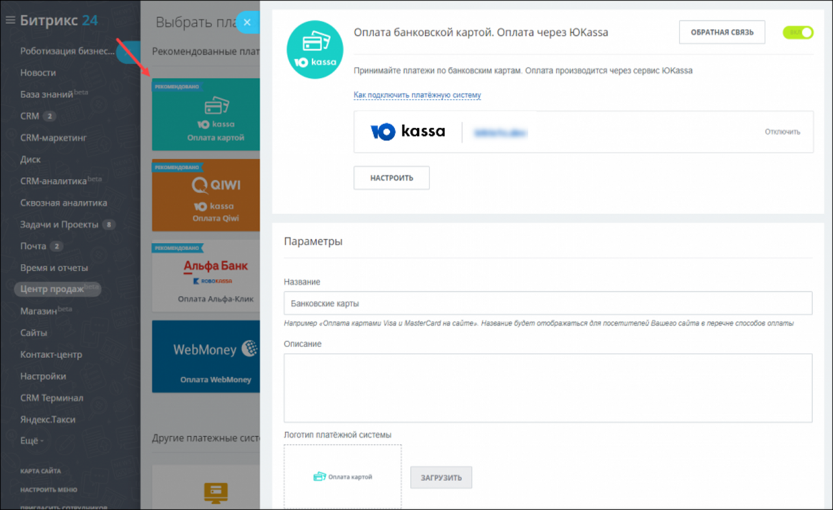Click the Название input field
This screenshot has height=510, width=833.
pyautogui.click(x=548, y=304)
